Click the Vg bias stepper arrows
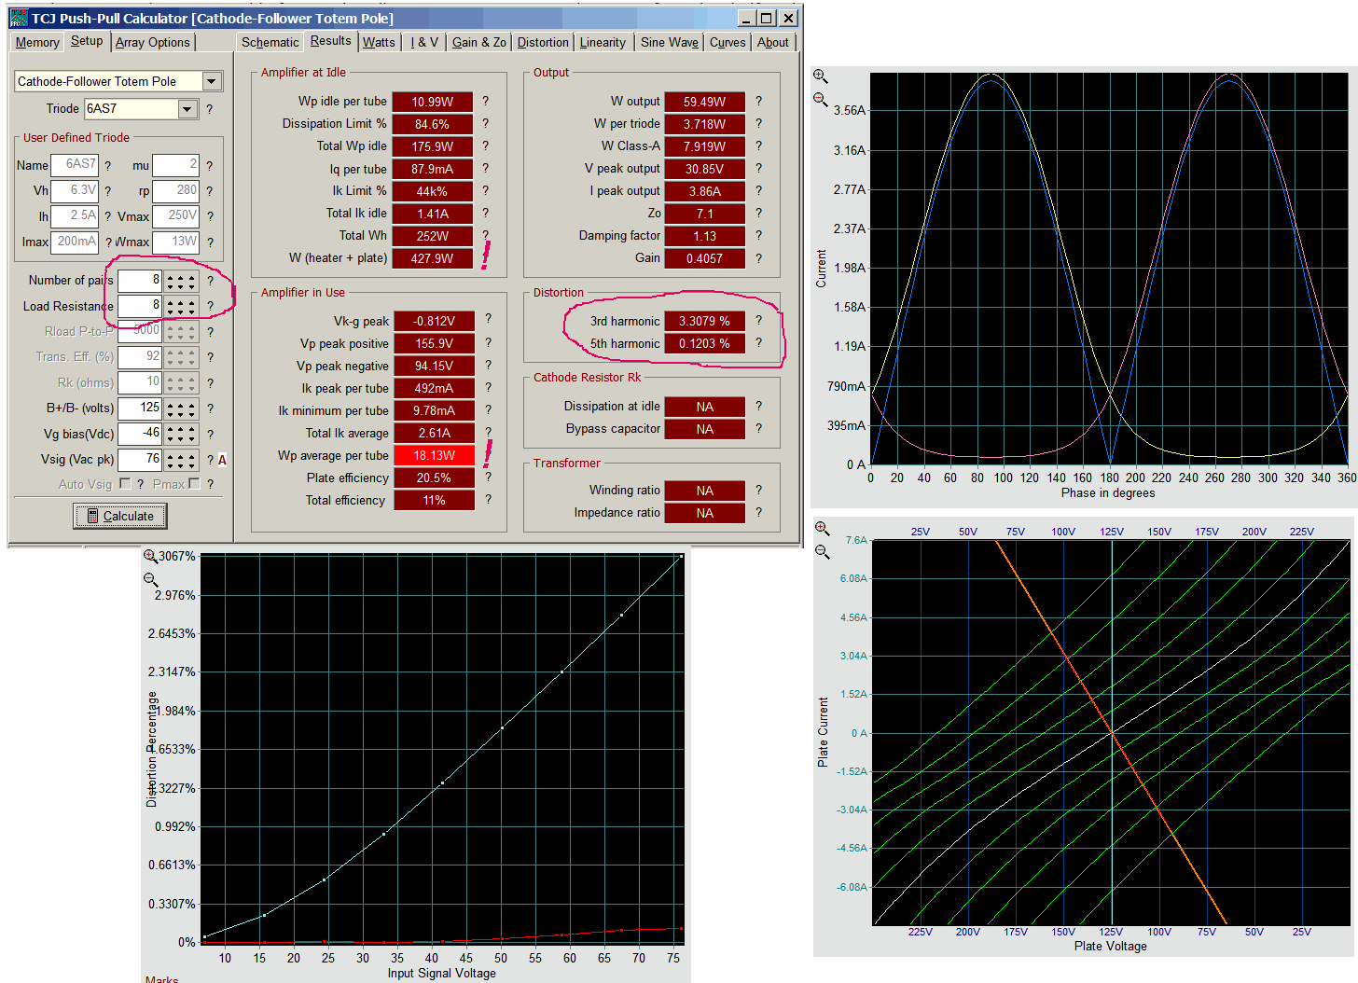Image resolution: width=1358 pixels, height=983 pixels. pos(182,434)
